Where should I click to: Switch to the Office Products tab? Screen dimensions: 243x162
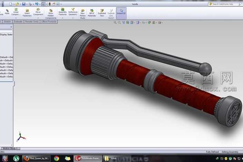click(x=49, y=21)
